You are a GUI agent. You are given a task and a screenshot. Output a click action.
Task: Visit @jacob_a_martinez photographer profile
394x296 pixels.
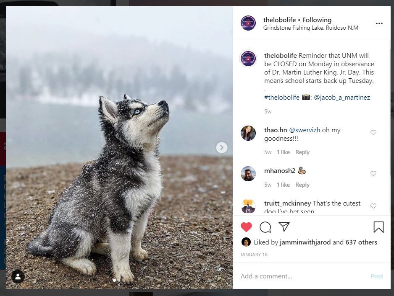pos(342,97)
